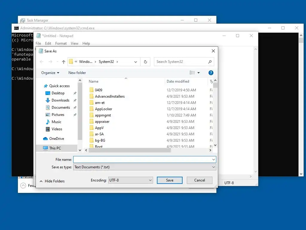306x230 pixels.
Task: Open the view options dropdown arrow
Action: click(198, 73)
